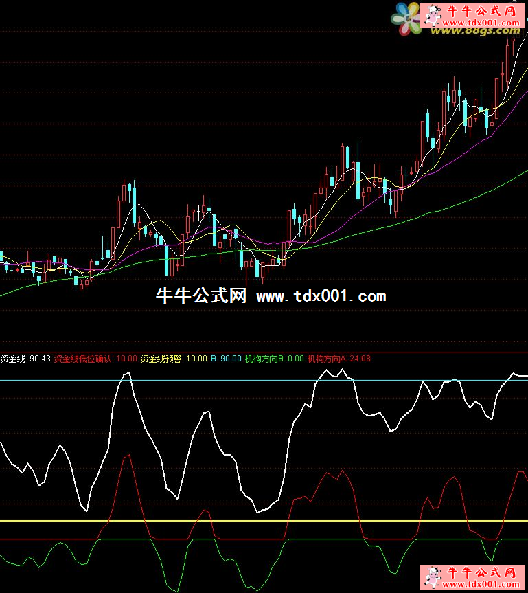
Task: Click www.tdx001.com text in bottom-right banner
Action: [481, 584]
